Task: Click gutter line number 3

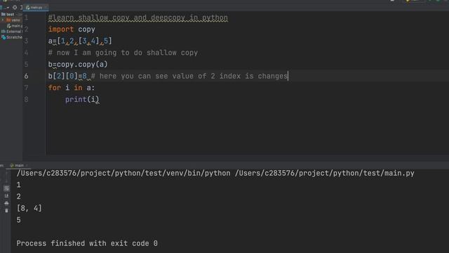Action: [x=27, y=41]
